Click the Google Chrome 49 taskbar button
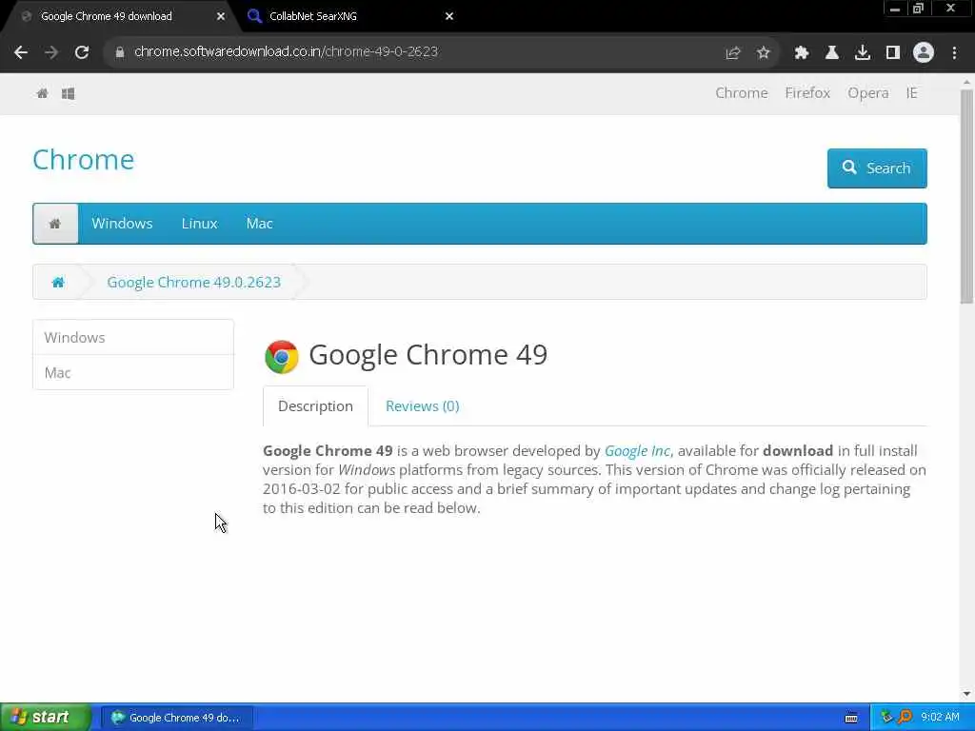 point(177,718)
